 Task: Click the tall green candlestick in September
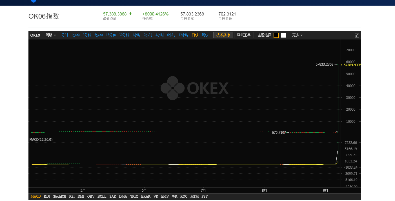pos(338,98)
